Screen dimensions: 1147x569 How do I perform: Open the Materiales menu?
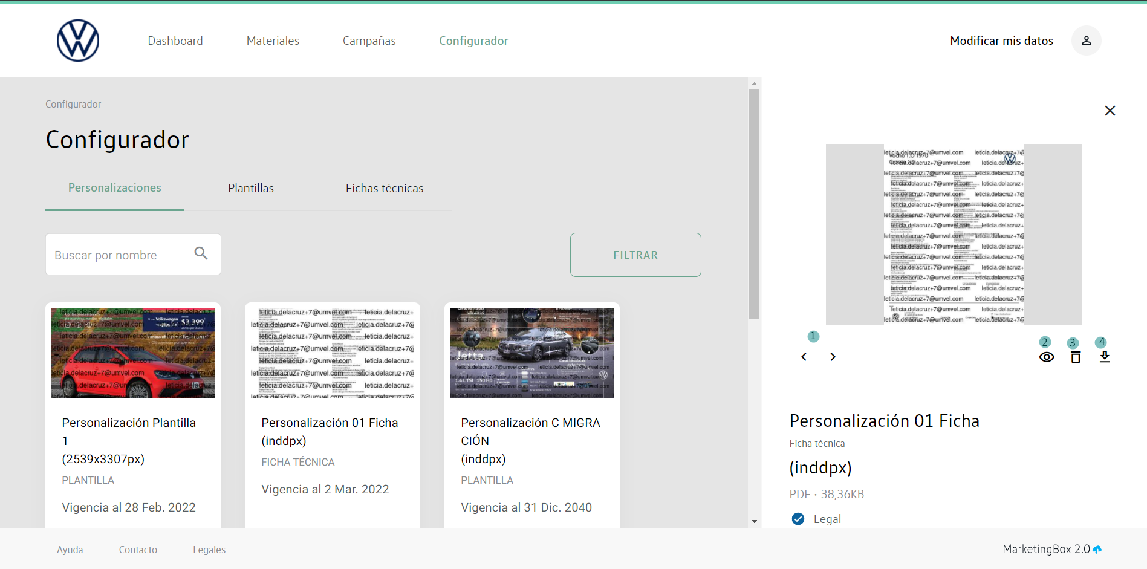(273, 41)
